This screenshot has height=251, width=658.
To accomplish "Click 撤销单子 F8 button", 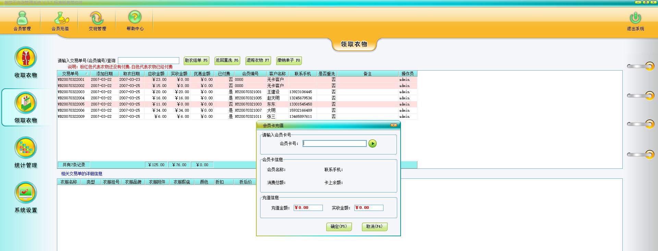I will 289,61.
